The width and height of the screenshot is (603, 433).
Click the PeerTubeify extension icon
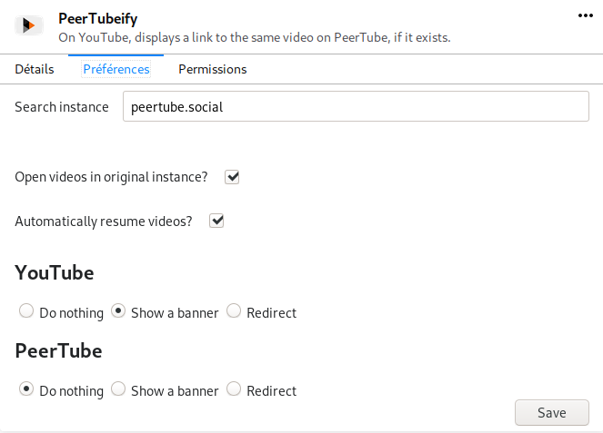point(29,26)
